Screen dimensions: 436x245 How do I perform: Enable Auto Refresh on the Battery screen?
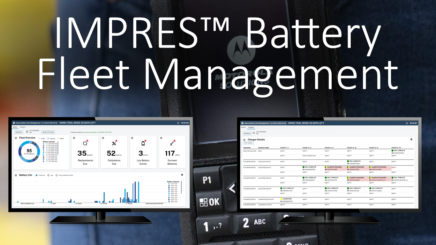[27, 131]
